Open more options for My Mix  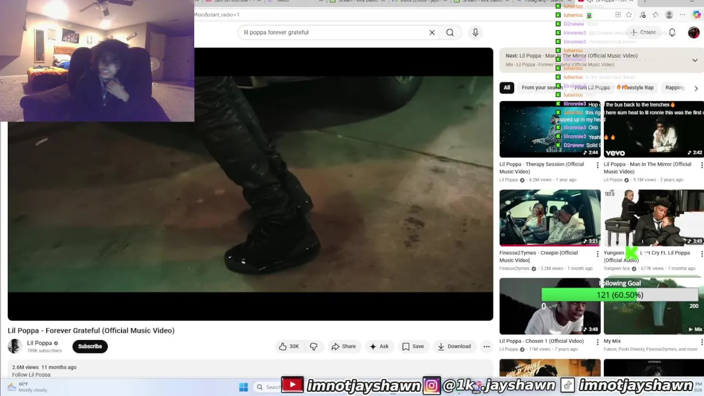click(x=701, y=342)
